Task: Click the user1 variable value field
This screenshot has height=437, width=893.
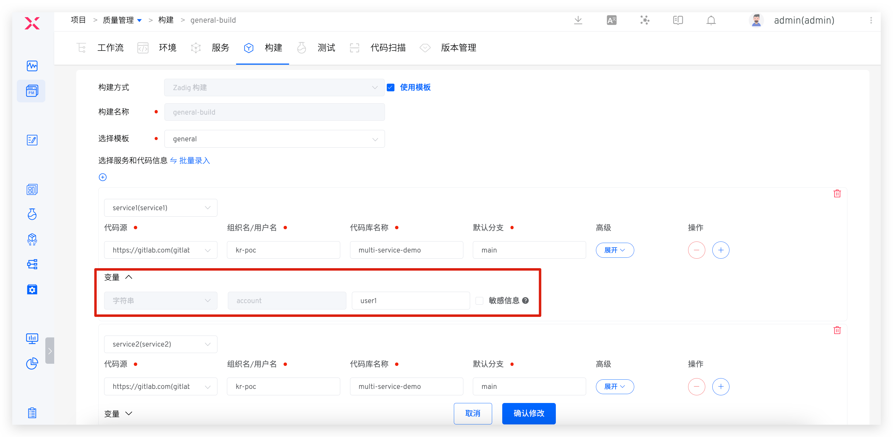Action: (410, 301)
